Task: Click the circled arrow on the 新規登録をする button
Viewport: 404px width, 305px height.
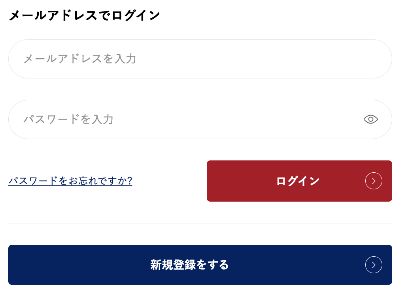Action: pyautogui.click(x=374, y=265)
